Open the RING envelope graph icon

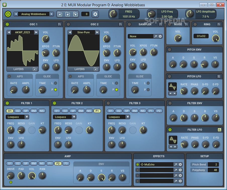click(219, 24)
